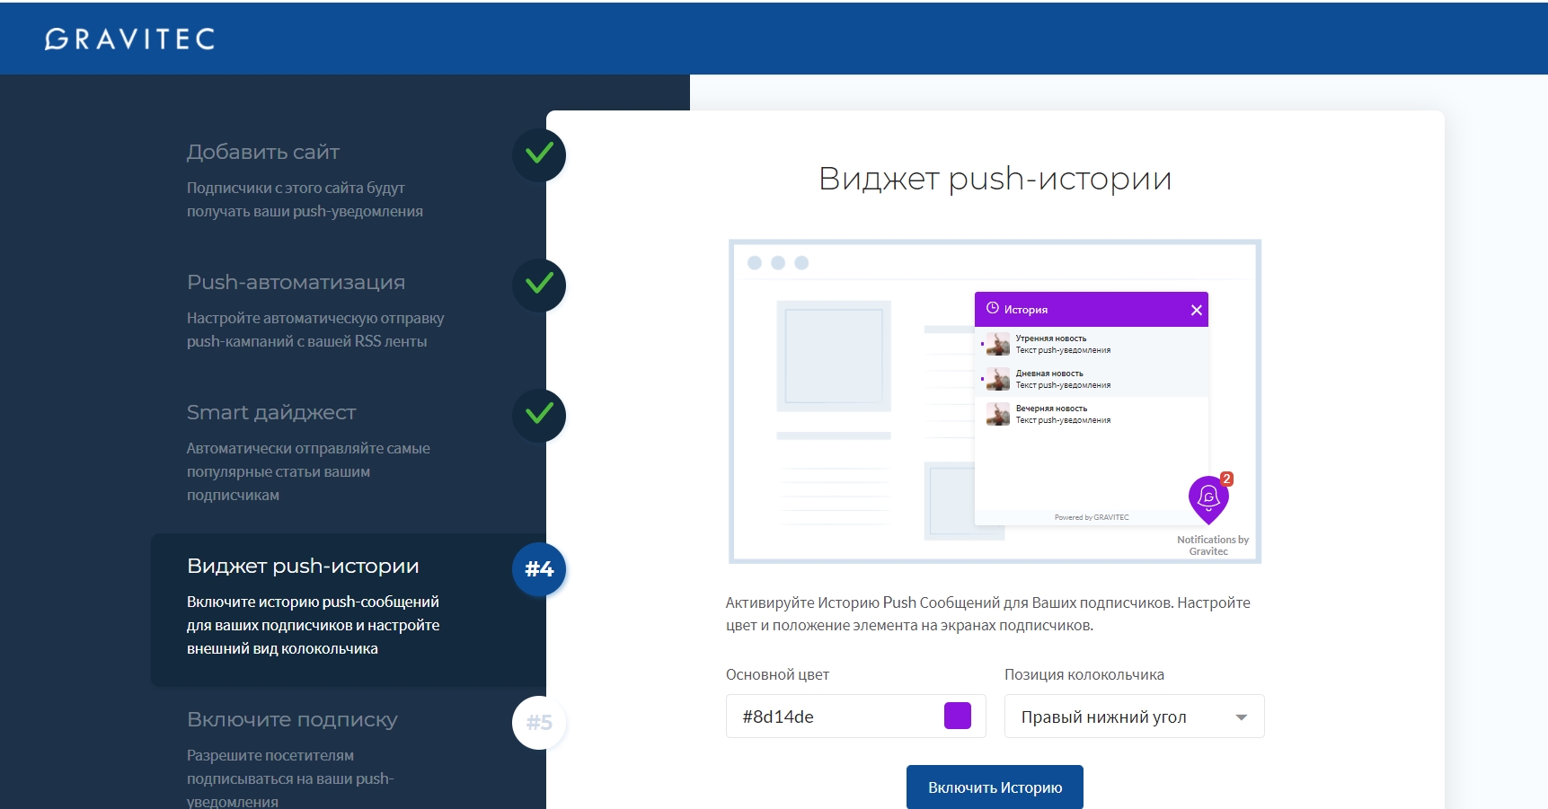
Task: Click the Дневная новость preview item
Action: point(1092,379)
